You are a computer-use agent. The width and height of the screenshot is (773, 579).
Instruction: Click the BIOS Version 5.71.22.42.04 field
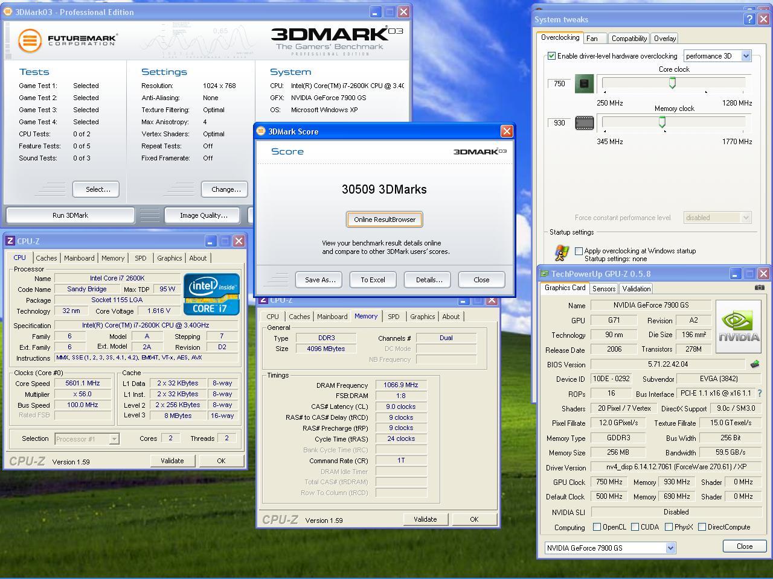pyautogui.click(x=667, y=364)
